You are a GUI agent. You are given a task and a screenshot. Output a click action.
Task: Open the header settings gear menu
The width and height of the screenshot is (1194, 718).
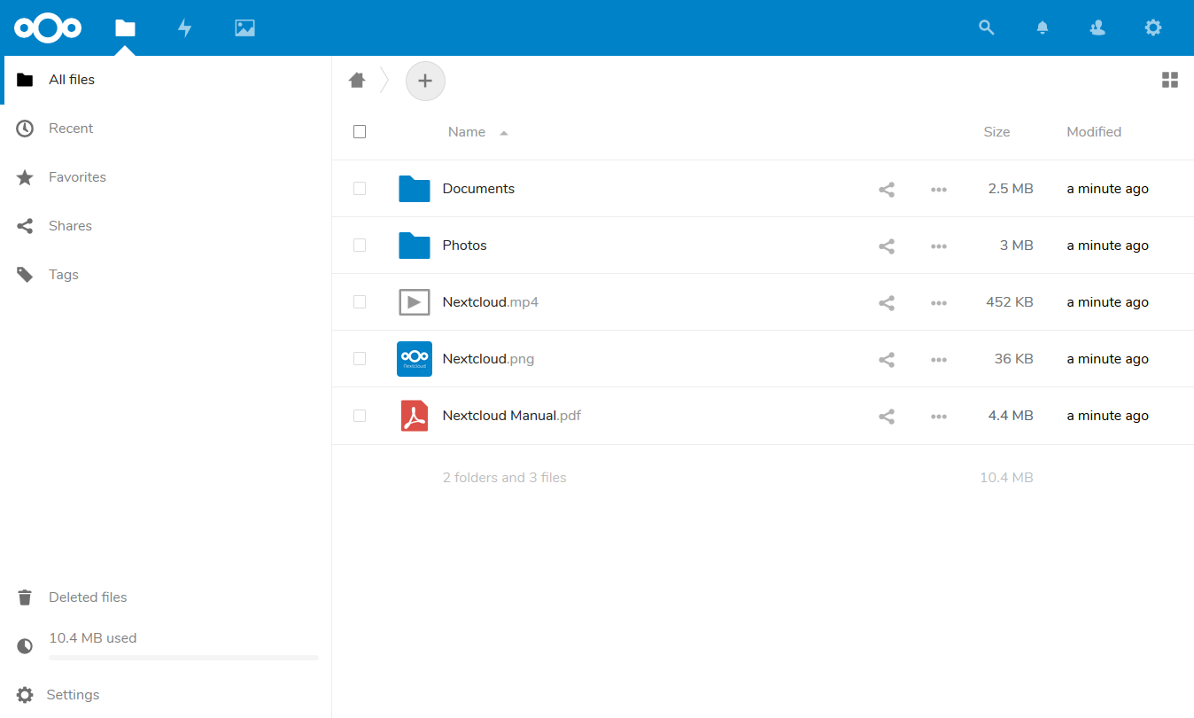click(x=1152, y=27)
